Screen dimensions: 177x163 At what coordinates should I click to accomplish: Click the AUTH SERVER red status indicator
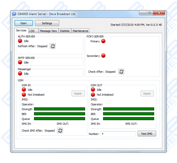[20, 41]
